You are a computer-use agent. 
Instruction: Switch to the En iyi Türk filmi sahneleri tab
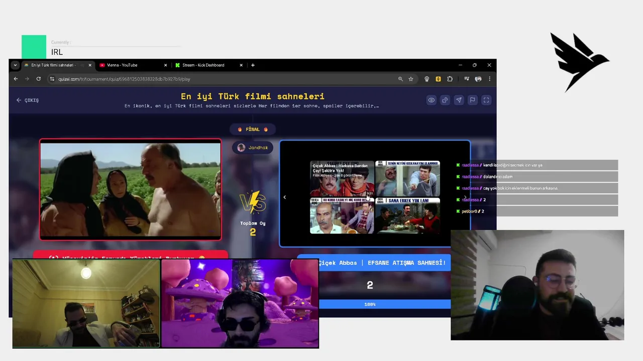click(53, 65)
